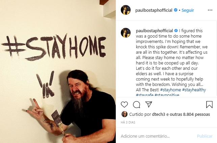Show list of outras 8.804 pessoas likes

point(190,114)
